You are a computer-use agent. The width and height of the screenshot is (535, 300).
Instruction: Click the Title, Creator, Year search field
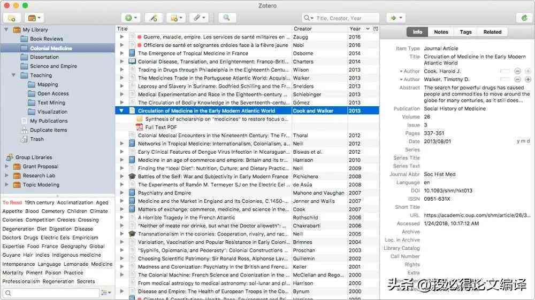pos(340,18)
